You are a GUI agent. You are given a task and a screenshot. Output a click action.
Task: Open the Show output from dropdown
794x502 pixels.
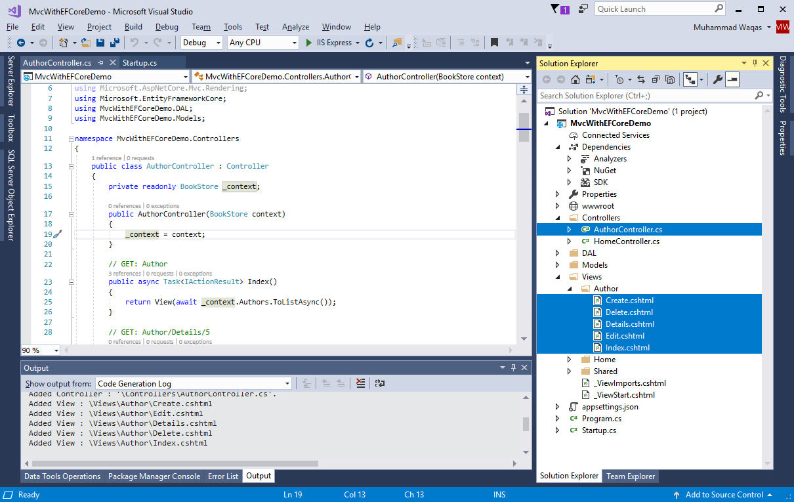[194, 384]
